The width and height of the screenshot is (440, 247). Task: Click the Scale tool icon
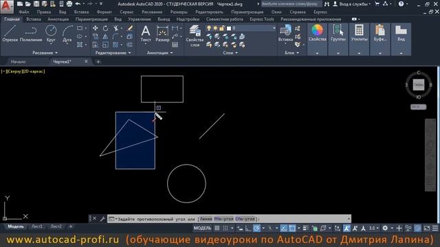(105, 45)
